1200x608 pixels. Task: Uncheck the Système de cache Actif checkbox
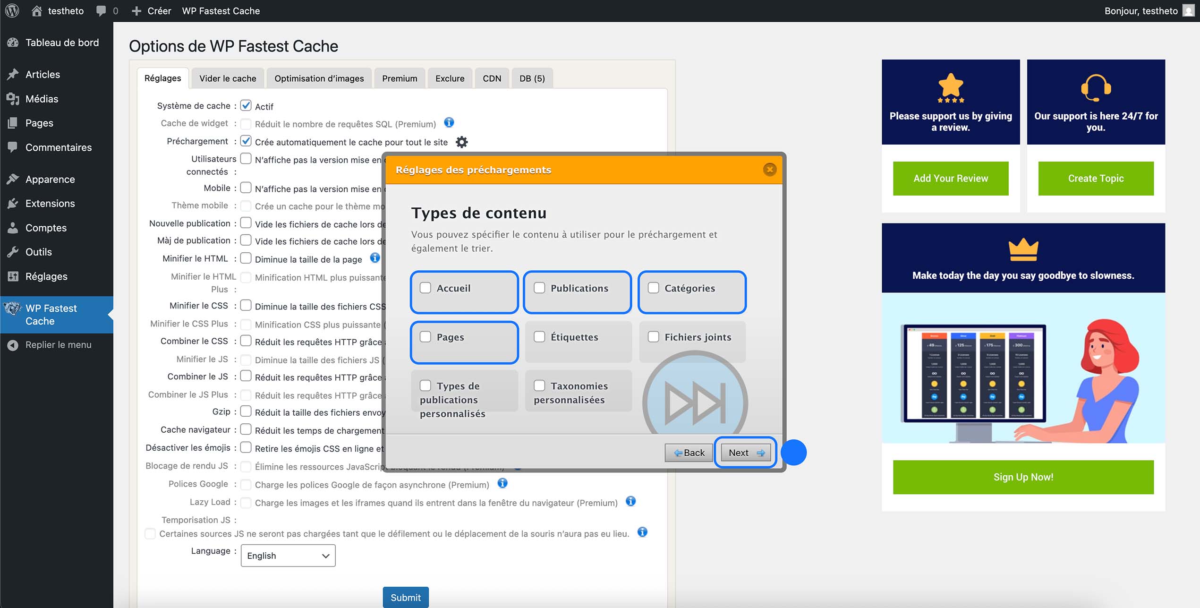pyautogui.click(x=246, y=105)
